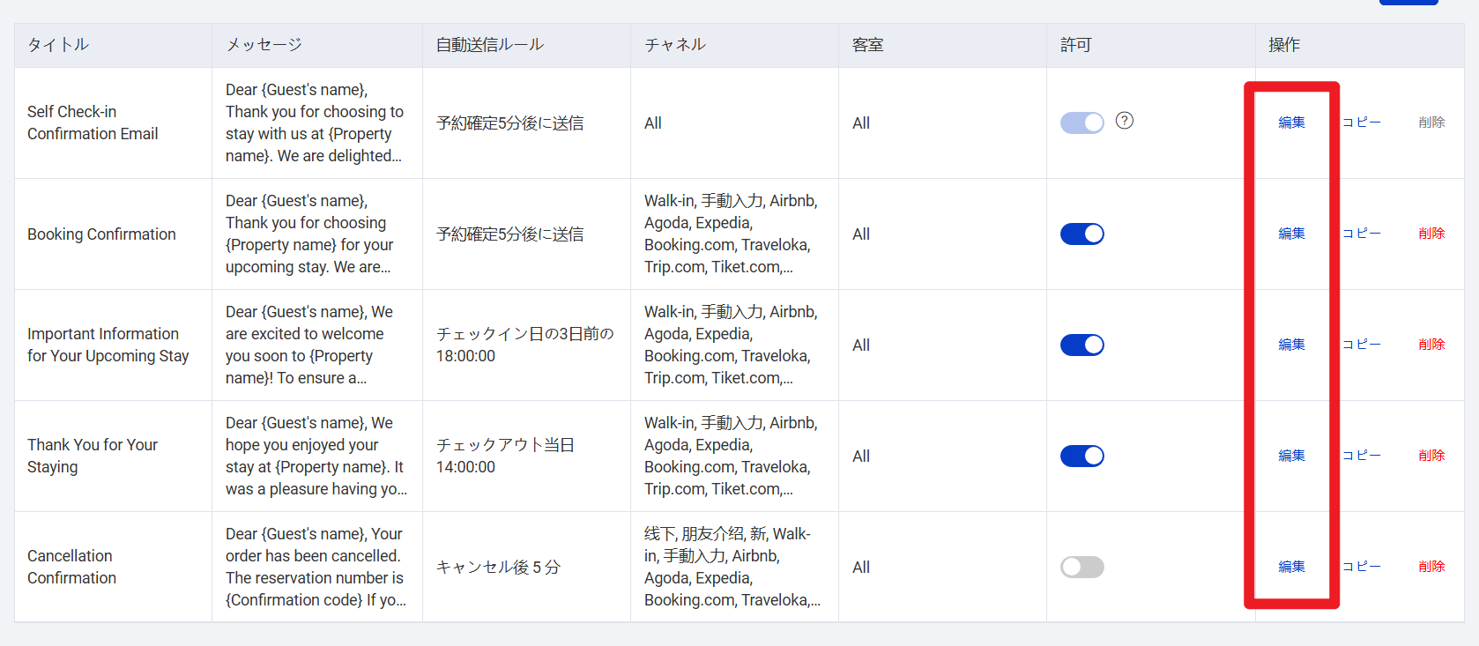Delete the Cancellation Confirmation template
1479x646 pixels.
(x=1431, y=567)
